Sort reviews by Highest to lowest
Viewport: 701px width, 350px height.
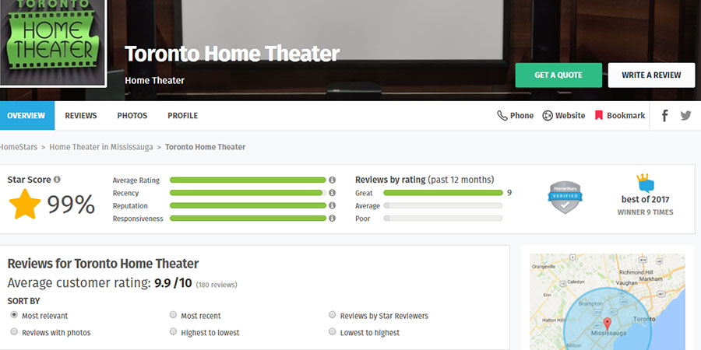coord(173,332)
